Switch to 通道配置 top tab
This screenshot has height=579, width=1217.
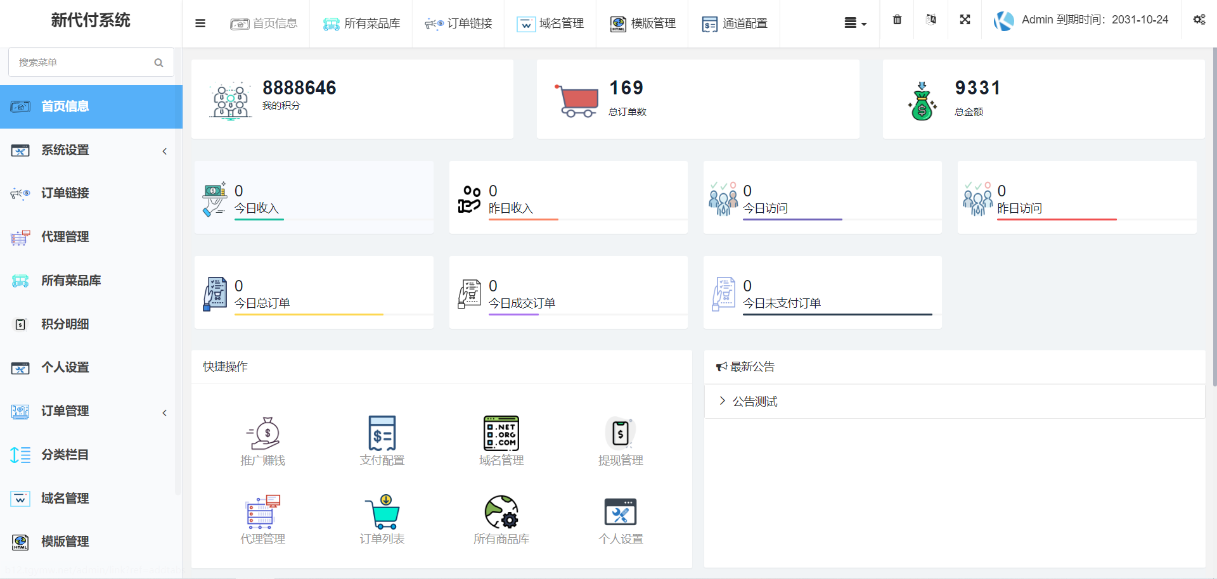(735, 23)
